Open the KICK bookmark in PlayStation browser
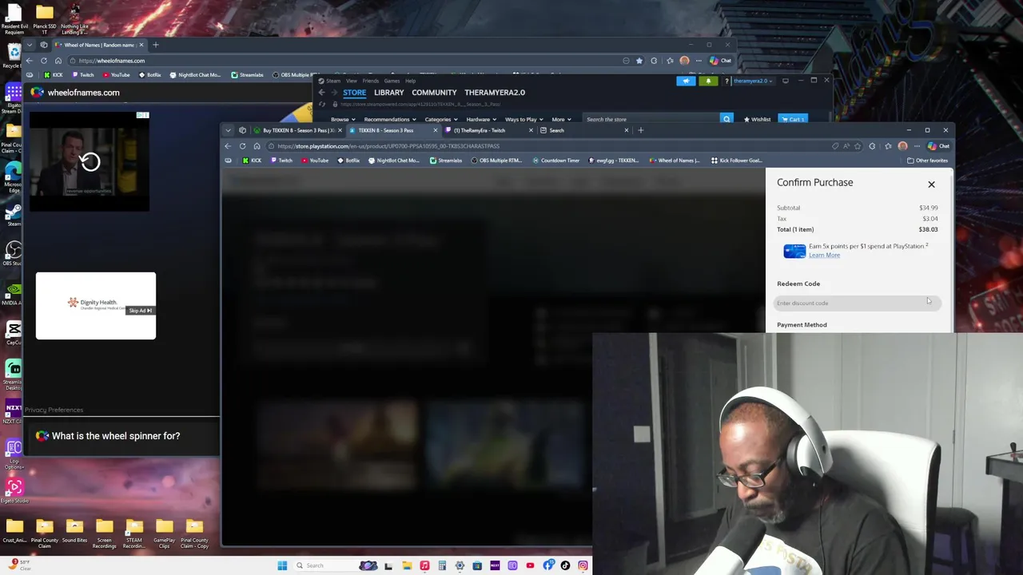1023x575 pixels. 252,161
